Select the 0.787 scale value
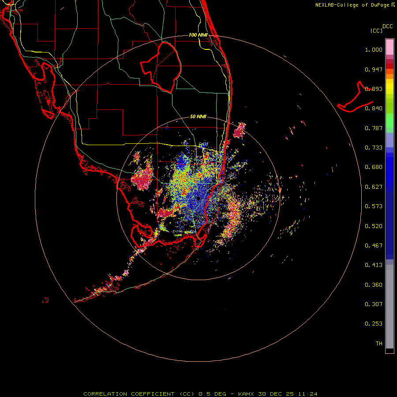Viewport: 397px width, 397px height. (374, 128)
